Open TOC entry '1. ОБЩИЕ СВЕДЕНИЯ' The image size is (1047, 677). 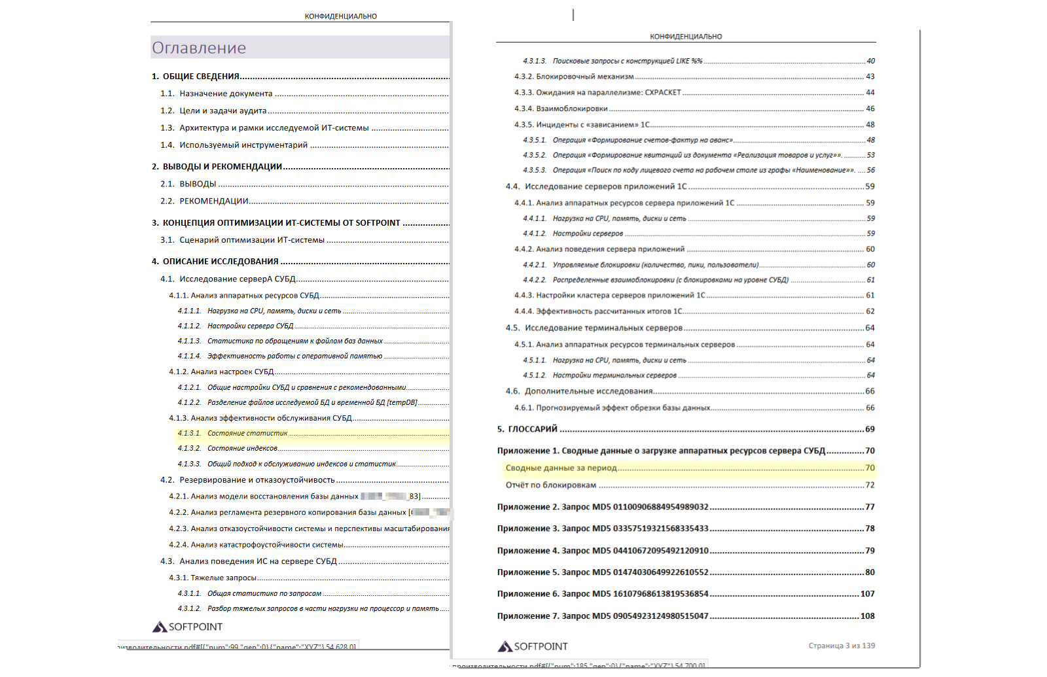coord(300,77)
